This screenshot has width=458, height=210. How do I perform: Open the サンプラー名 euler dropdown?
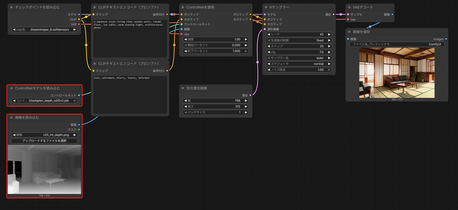pos(299,58)
